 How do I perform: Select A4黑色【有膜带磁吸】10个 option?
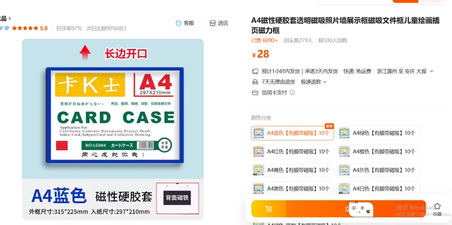[x=292, y=189]
